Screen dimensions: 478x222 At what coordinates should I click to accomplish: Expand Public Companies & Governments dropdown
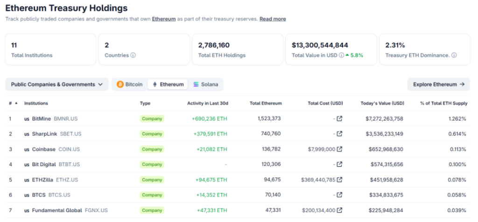[x=56, y=84]
